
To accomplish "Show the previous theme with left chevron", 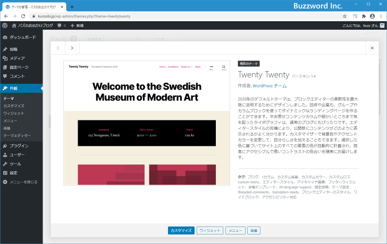I will pos(58,48).
